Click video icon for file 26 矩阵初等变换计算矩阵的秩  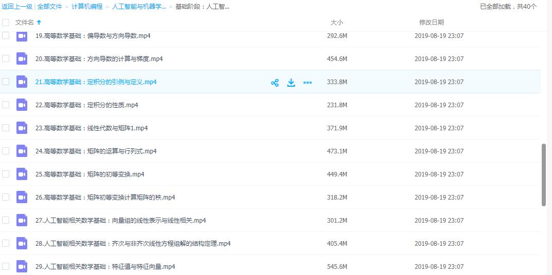click(22, 198)
